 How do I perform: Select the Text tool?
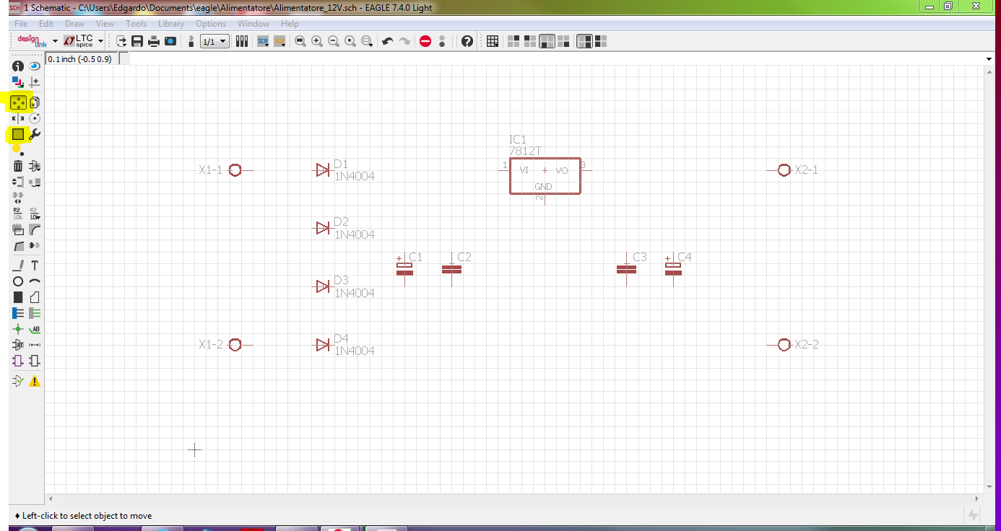(34, 265)
